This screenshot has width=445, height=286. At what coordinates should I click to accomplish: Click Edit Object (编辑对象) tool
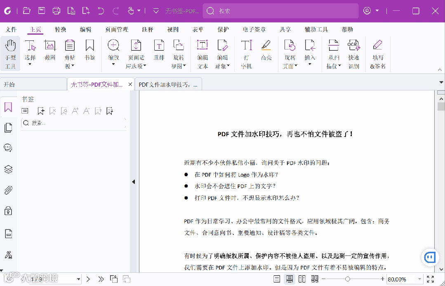(222, 54)
